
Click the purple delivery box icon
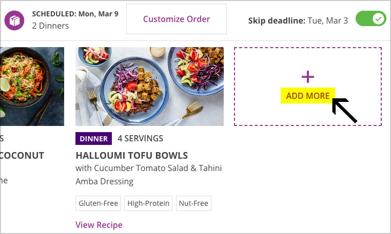(x=14, y=20)
